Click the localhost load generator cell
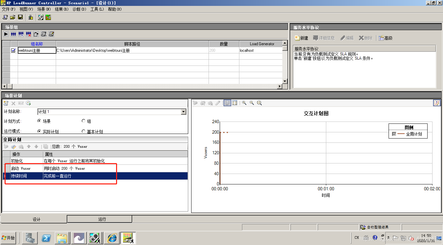This screenshot has height=245, width=443. click(261, 50)
